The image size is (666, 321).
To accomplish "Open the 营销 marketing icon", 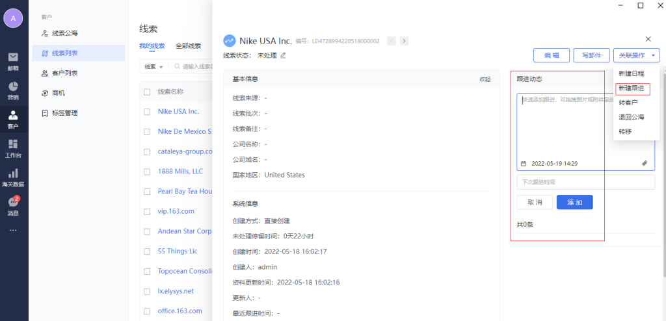I will pos(13,90).
